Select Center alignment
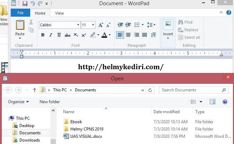The height and width of the screenshot is (144, 234). [128, 35]
